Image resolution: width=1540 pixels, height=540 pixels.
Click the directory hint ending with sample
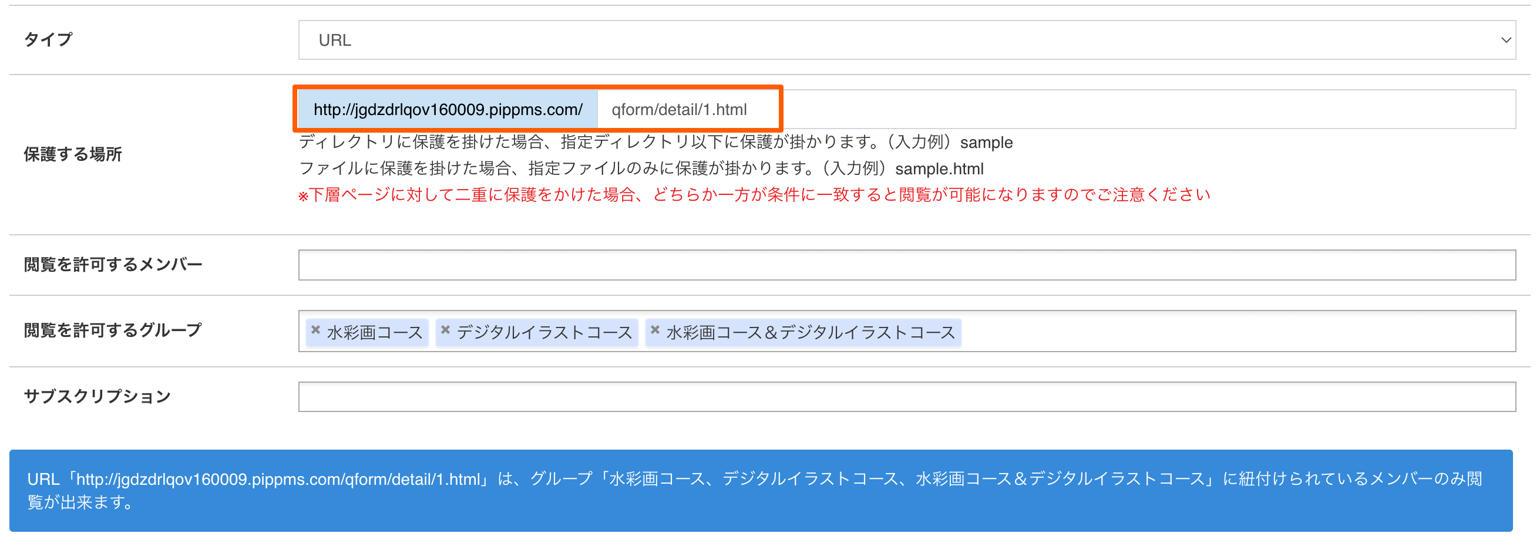(x=656, y=142)
